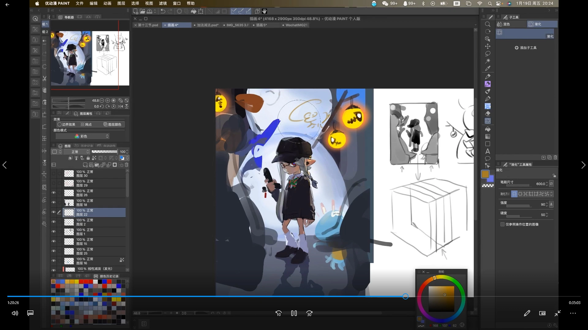
Task: Expand the 笔刷尺寸 value stepper
Action: (x=547, y=184)
